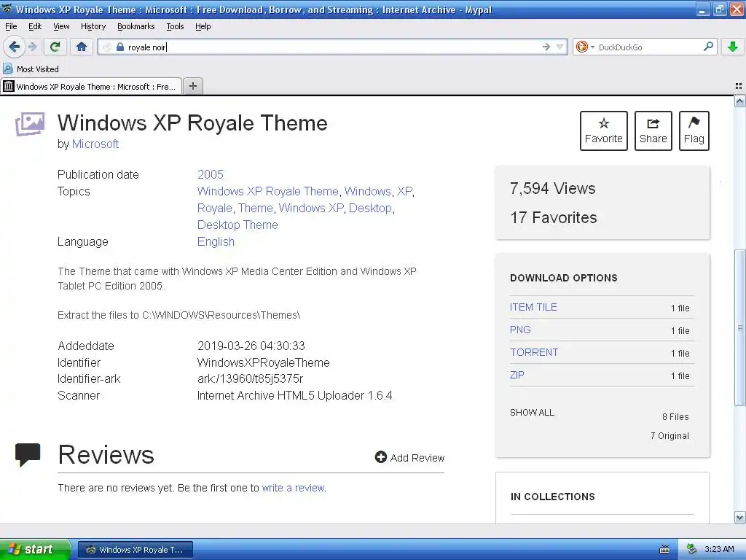The height and width of the screenshot is (560, 746).
Task: Click the Share button
Action: point(653,131)
